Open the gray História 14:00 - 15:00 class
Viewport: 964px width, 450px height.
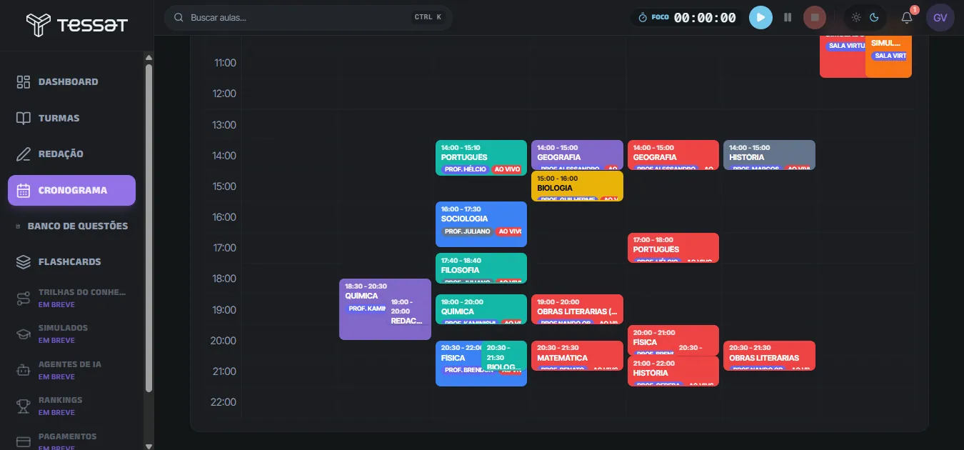click(769, 155)
